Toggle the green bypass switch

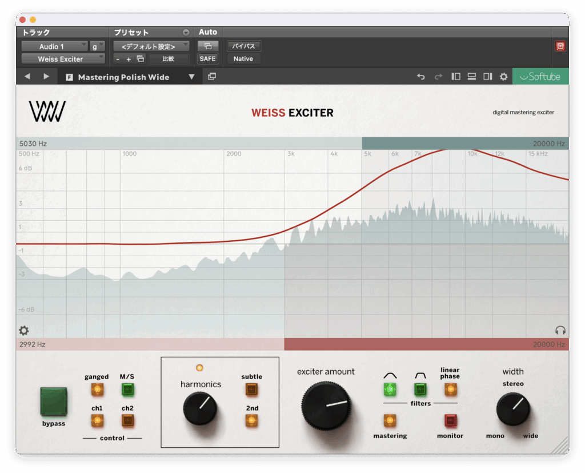(54, 402)
